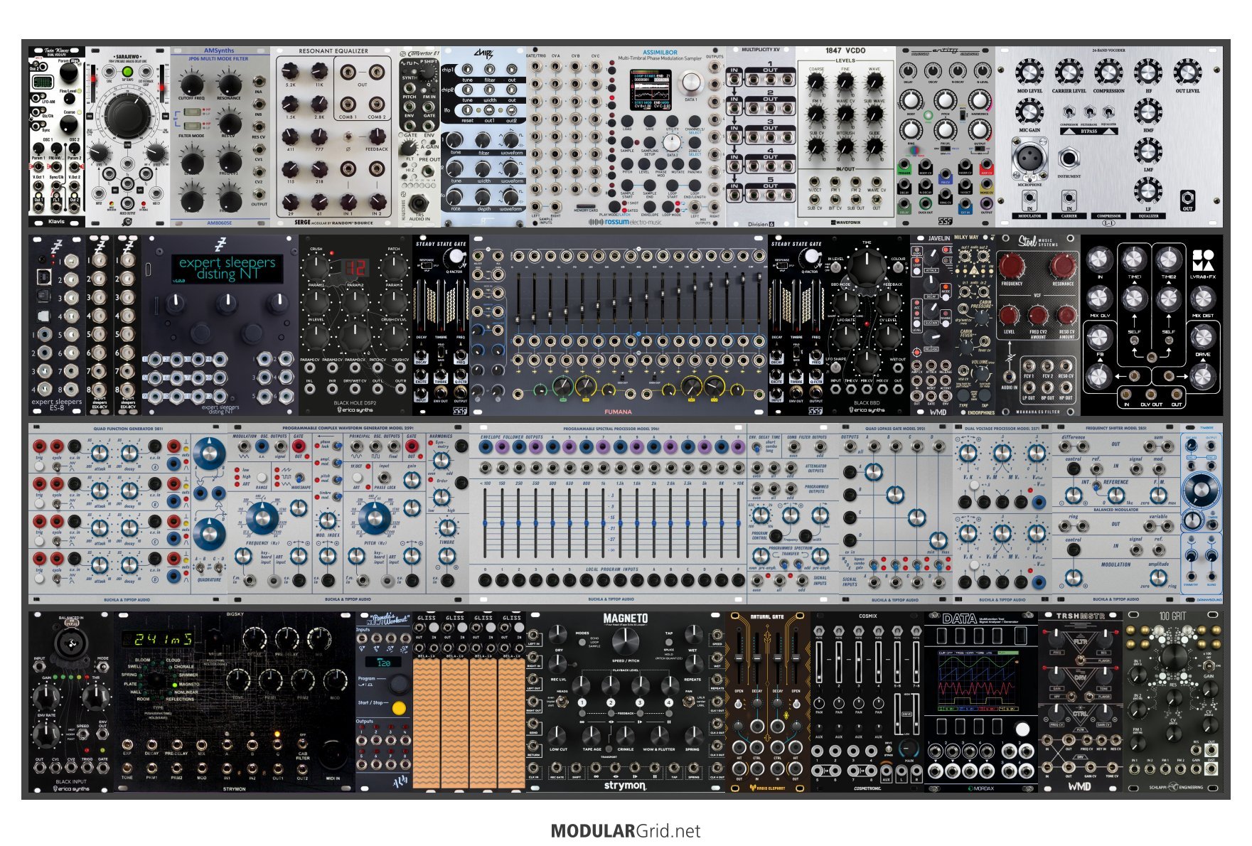Screen dimensions: 1252x846
Task: Move the <100 band slider on Spectral Processor 296t
Action: point(486,523)
